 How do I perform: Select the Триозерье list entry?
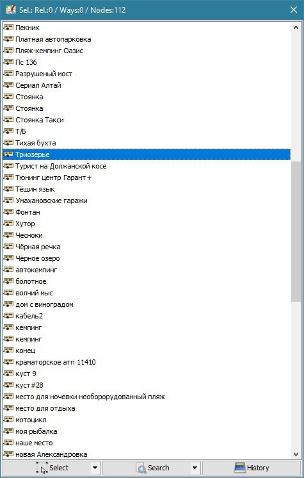pos(147,154)
